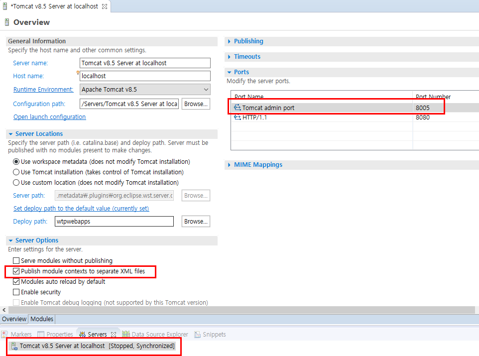Click the Markers view icon
The width and height of the screenshot is (479, 356).
[4, 334]
